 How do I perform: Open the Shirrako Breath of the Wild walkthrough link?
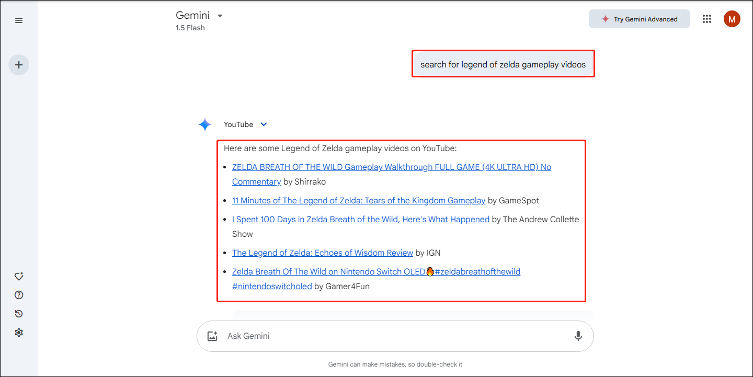click(391, 167)
